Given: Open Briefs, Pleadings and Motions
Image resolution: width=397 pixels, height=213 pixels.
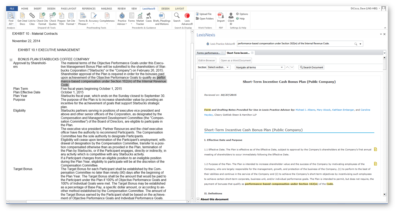Looking at the screenshot, I should click(162, 19).
